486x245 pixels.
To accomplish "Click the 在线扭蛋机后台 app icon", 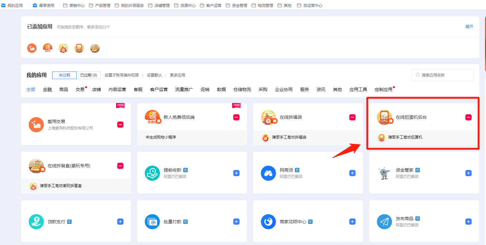I will [384, 117].
